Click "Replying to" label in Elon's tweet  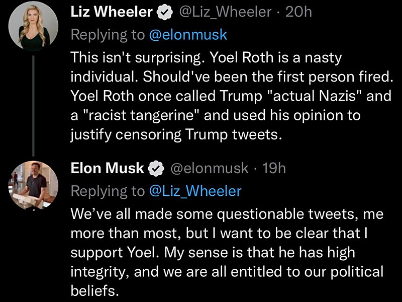click(107, 191)
